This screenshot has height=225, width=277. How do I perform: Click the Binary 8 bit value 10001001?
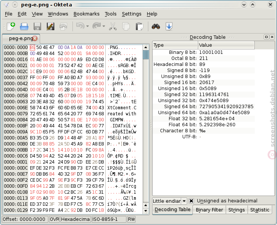211,52
